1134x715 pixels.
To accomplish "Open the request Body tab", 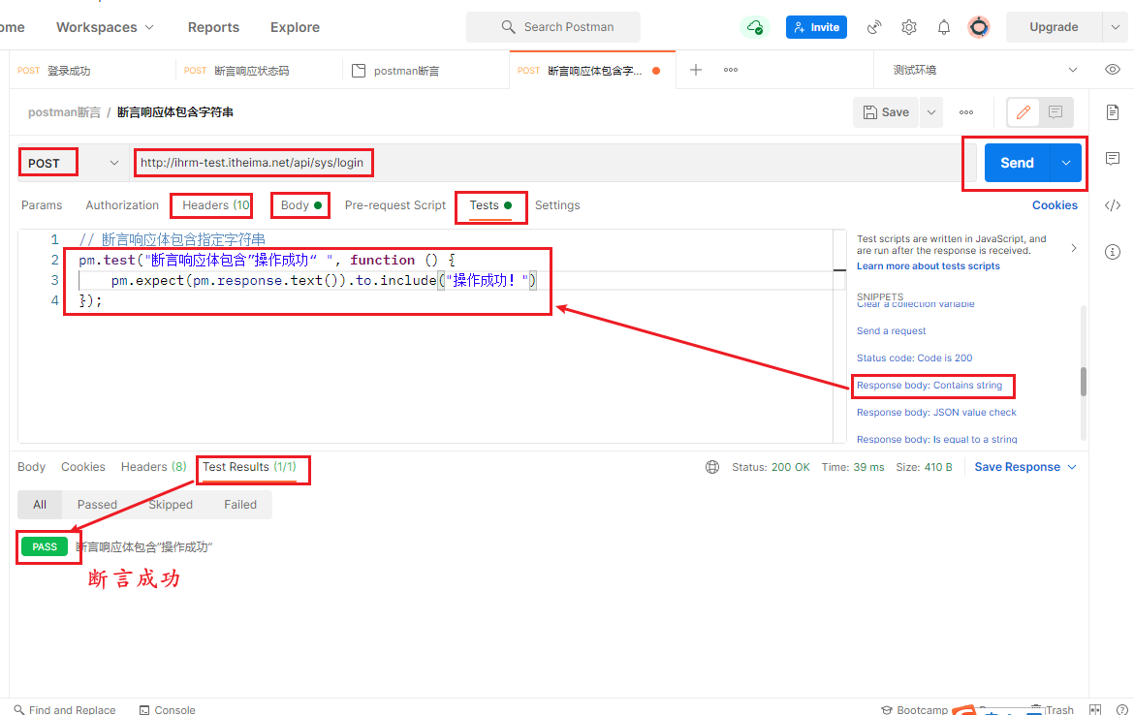I will 300,205.
